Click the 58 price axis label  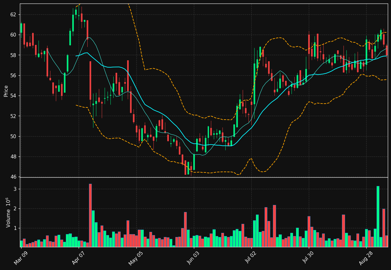coord(13,55)
